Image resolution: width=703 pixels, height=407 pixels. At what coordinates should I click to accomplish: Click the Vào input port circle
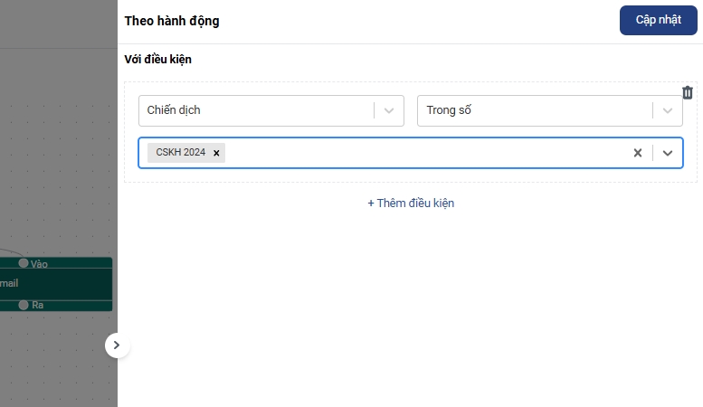click(24, 263)
